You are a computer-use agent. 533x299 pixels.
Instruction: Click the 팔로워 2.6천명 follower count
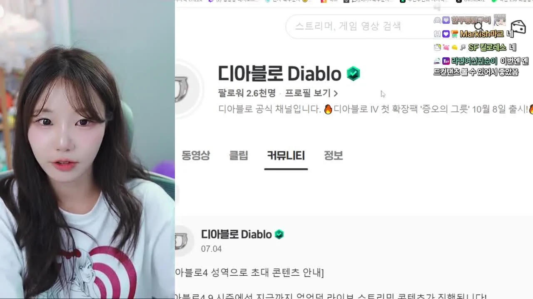tap(247, 93)
